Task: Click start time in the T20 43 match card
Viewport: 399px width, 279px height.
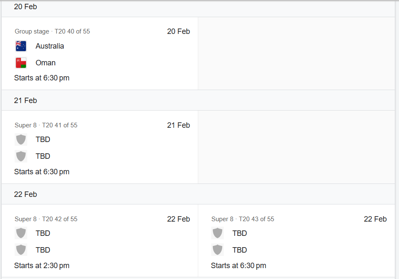Action: (x=238, y=266)
